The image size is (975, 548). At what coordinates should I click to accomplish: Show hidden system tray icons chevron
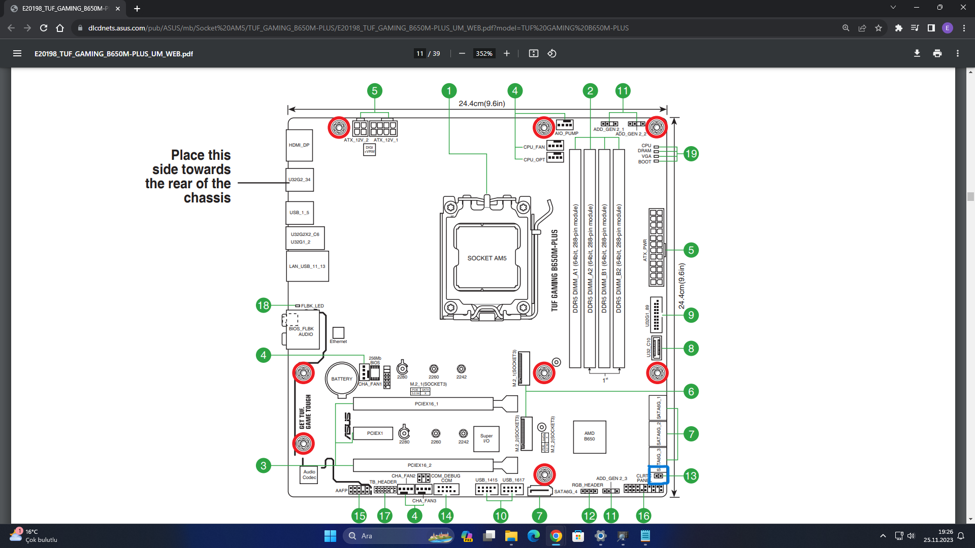coord(883,536)
